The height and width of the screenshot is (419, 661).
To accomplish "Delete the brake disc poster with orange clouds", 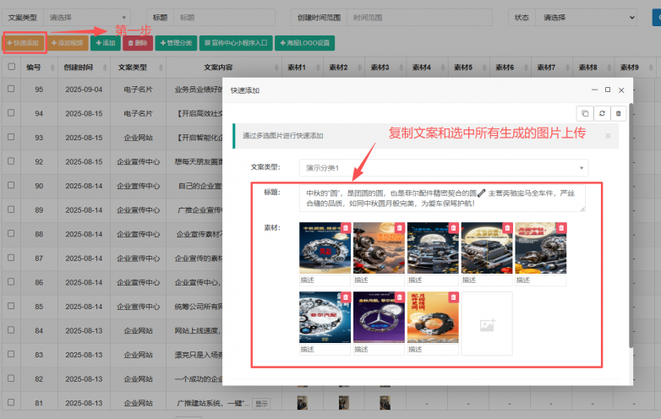I will click(399, 228).
